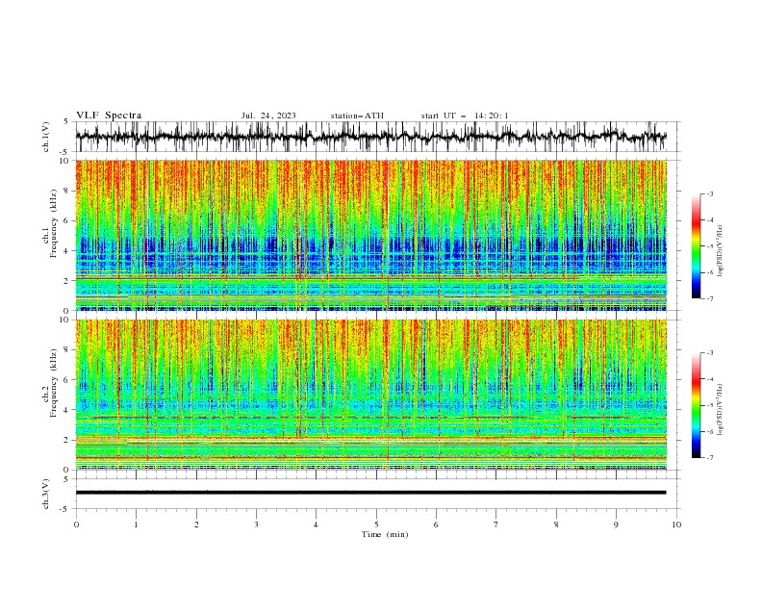Click the 'station=ATH' label
This screenshot has width=762, height=589.
357,115
